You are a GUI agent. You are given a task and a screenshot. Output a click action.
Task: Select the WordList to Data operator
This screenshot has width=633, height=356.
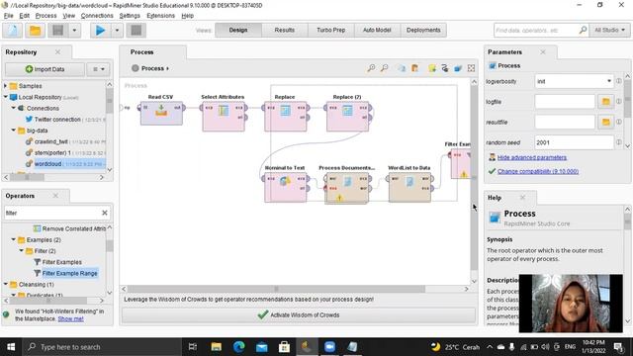point(409,187)
